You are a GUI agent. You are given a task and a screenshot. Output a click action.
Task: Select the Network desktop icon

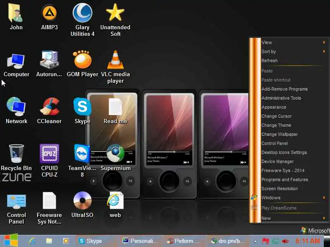(x=16, y=107)
